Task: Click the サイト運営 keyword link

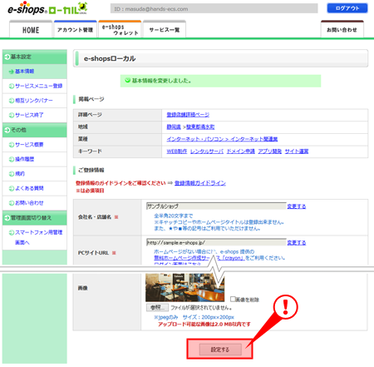Action: [x=297, y=151]
